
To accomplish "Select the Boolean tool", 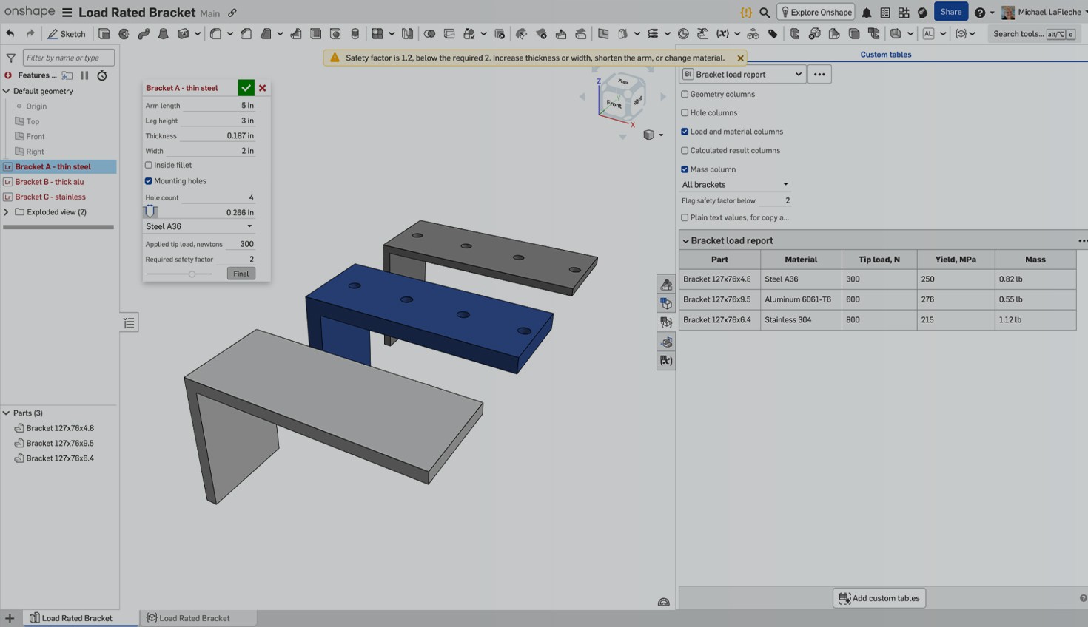I will pos(429,33).
